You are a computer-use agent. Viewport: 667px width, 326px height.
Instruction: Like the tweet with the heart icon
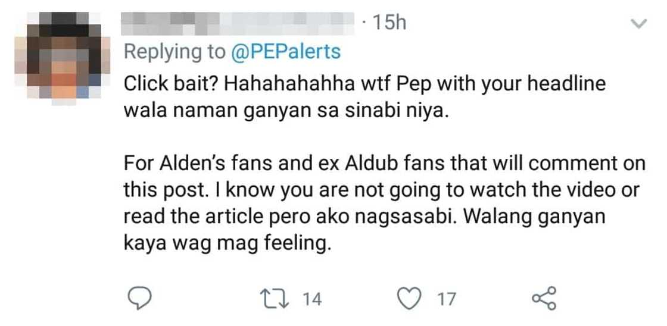[x=410, y=298]
